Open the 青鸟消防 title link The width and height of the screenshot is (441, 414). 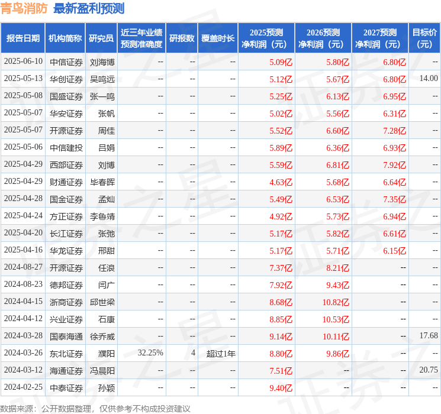tap(24, 8)
